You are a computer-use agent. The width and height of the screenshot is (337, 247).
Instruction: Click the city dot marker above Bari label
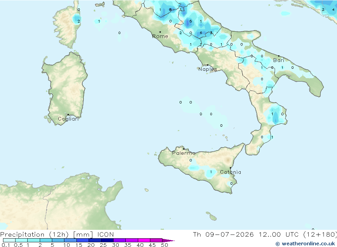click(x=279, y=56)
